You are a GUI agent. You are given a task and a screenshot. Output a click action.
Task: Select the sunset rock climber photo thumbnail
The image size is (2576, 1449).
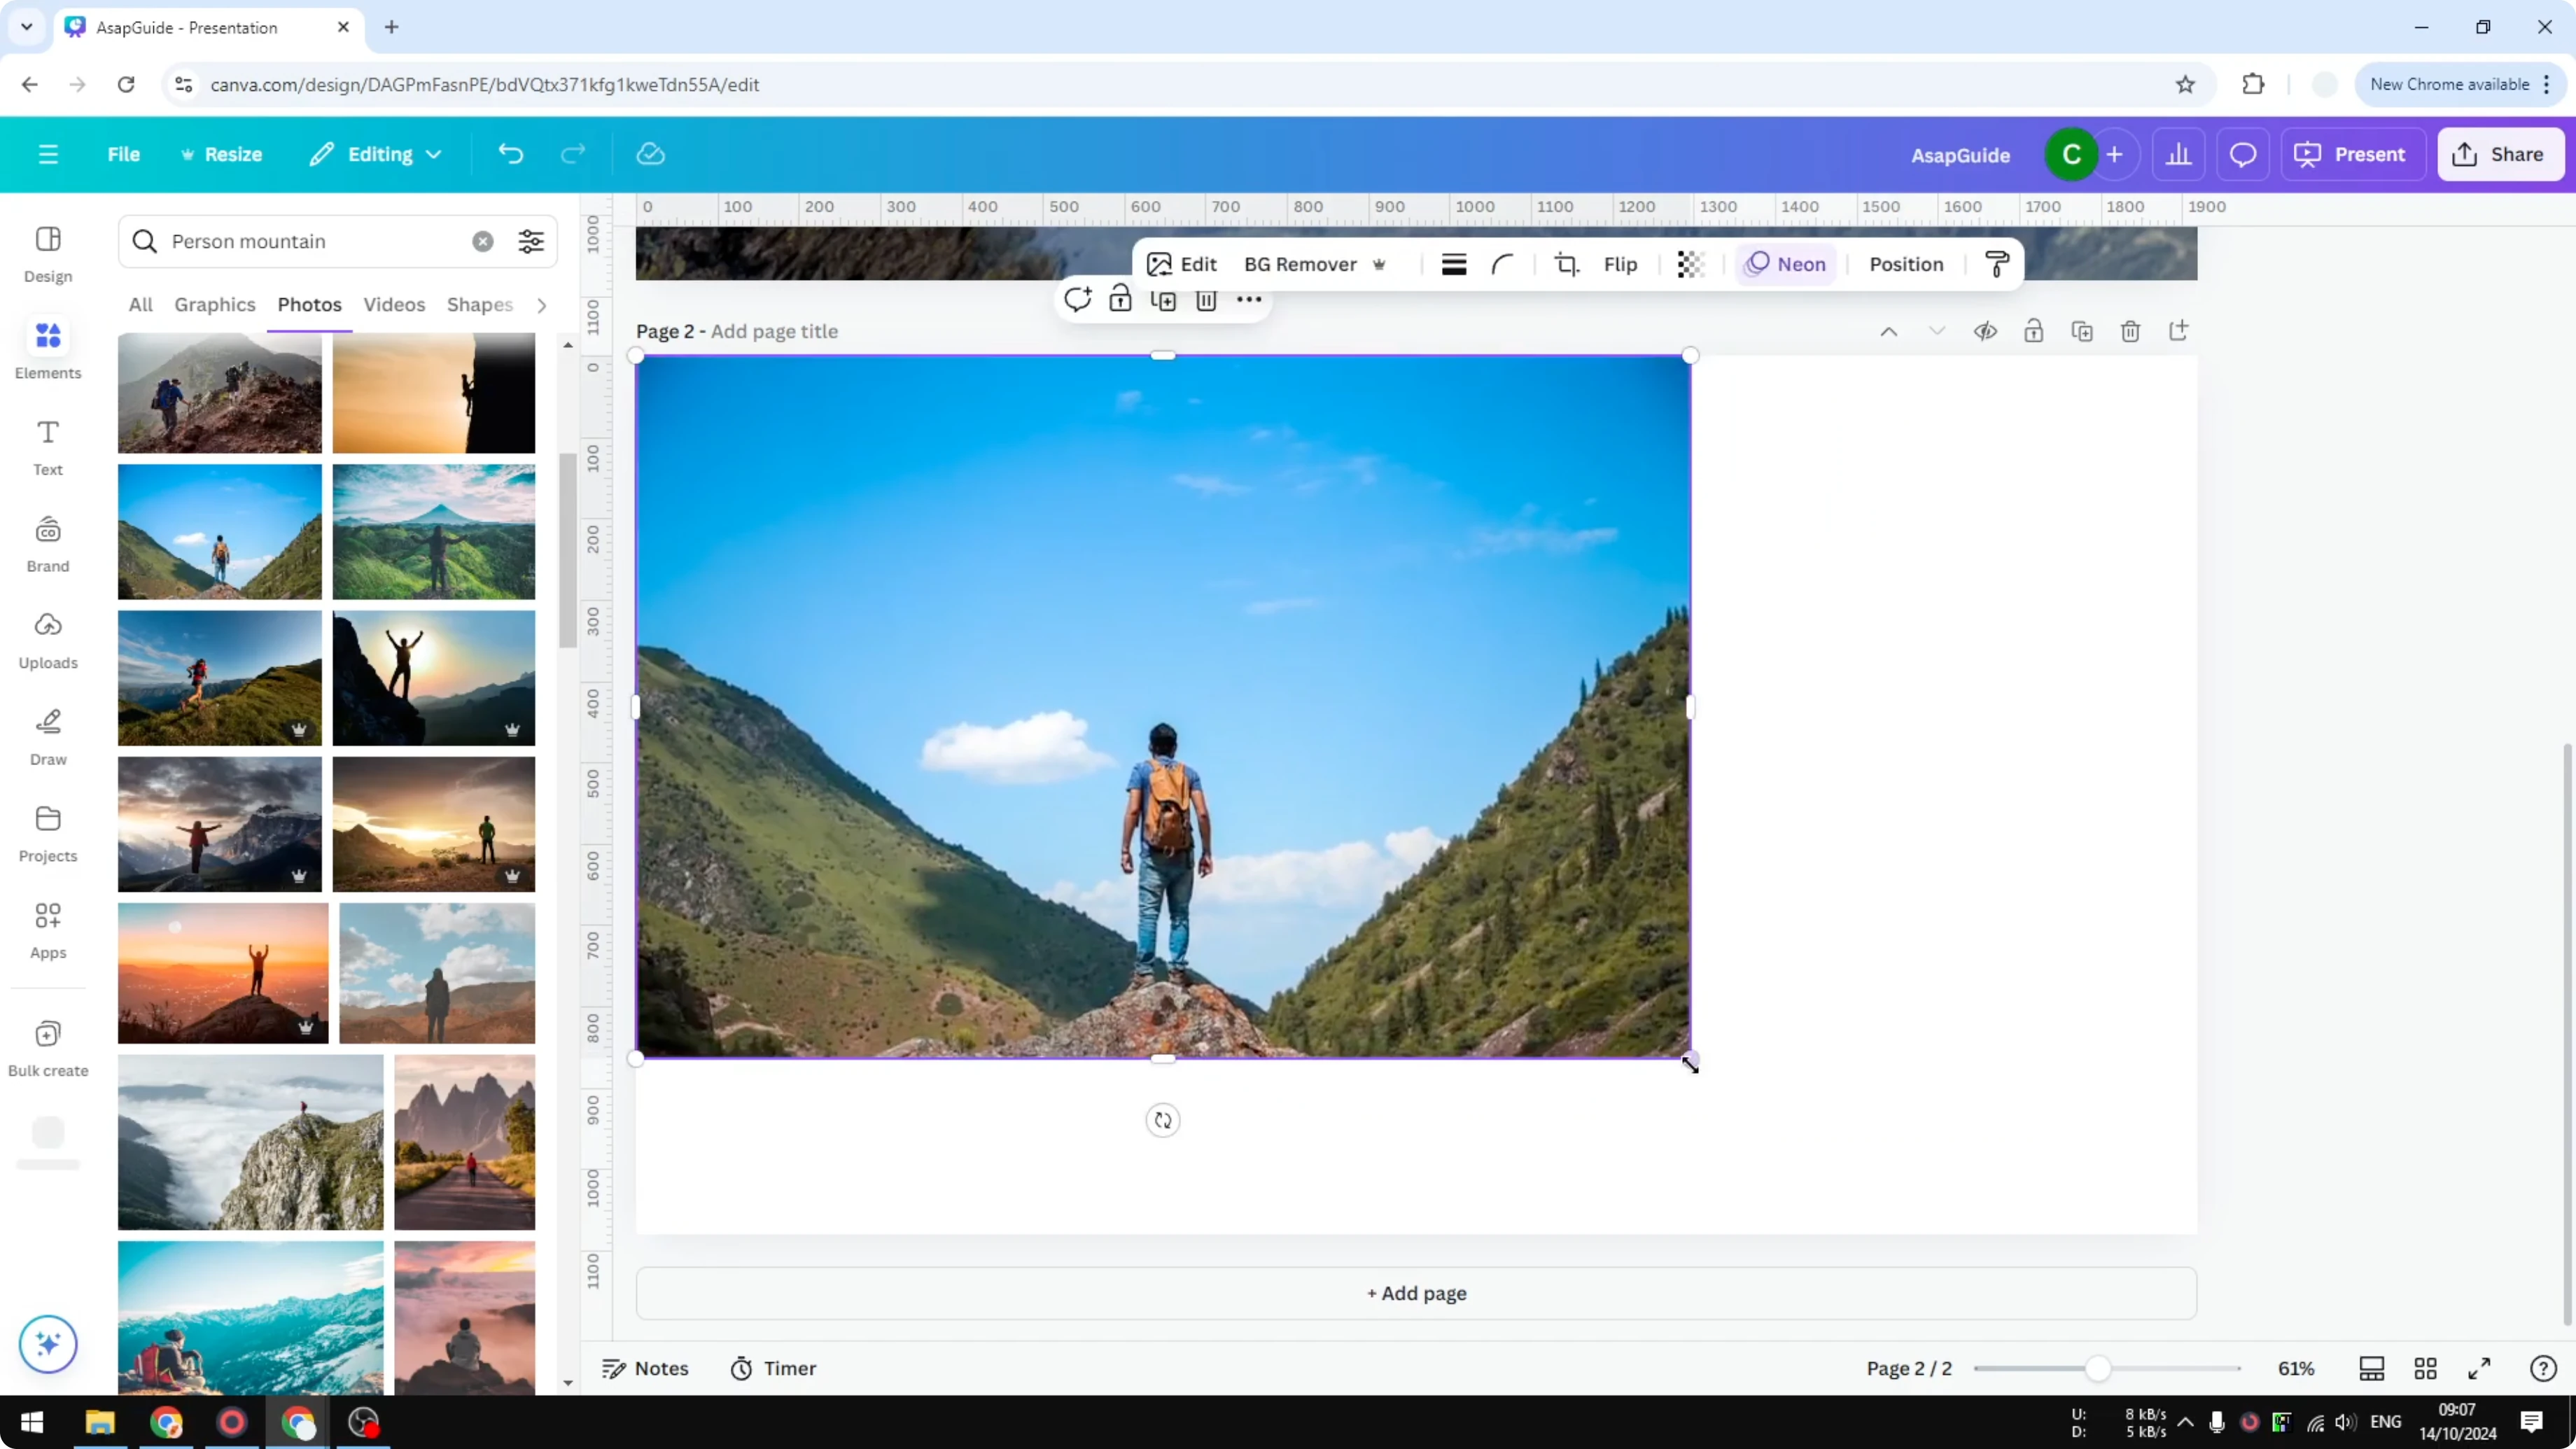coord(434,392)
